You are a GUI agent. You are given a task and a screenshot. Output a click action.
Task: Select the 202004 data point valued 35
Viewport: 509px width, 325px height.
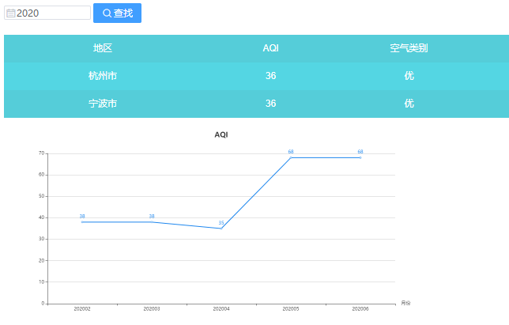[221, 229]
